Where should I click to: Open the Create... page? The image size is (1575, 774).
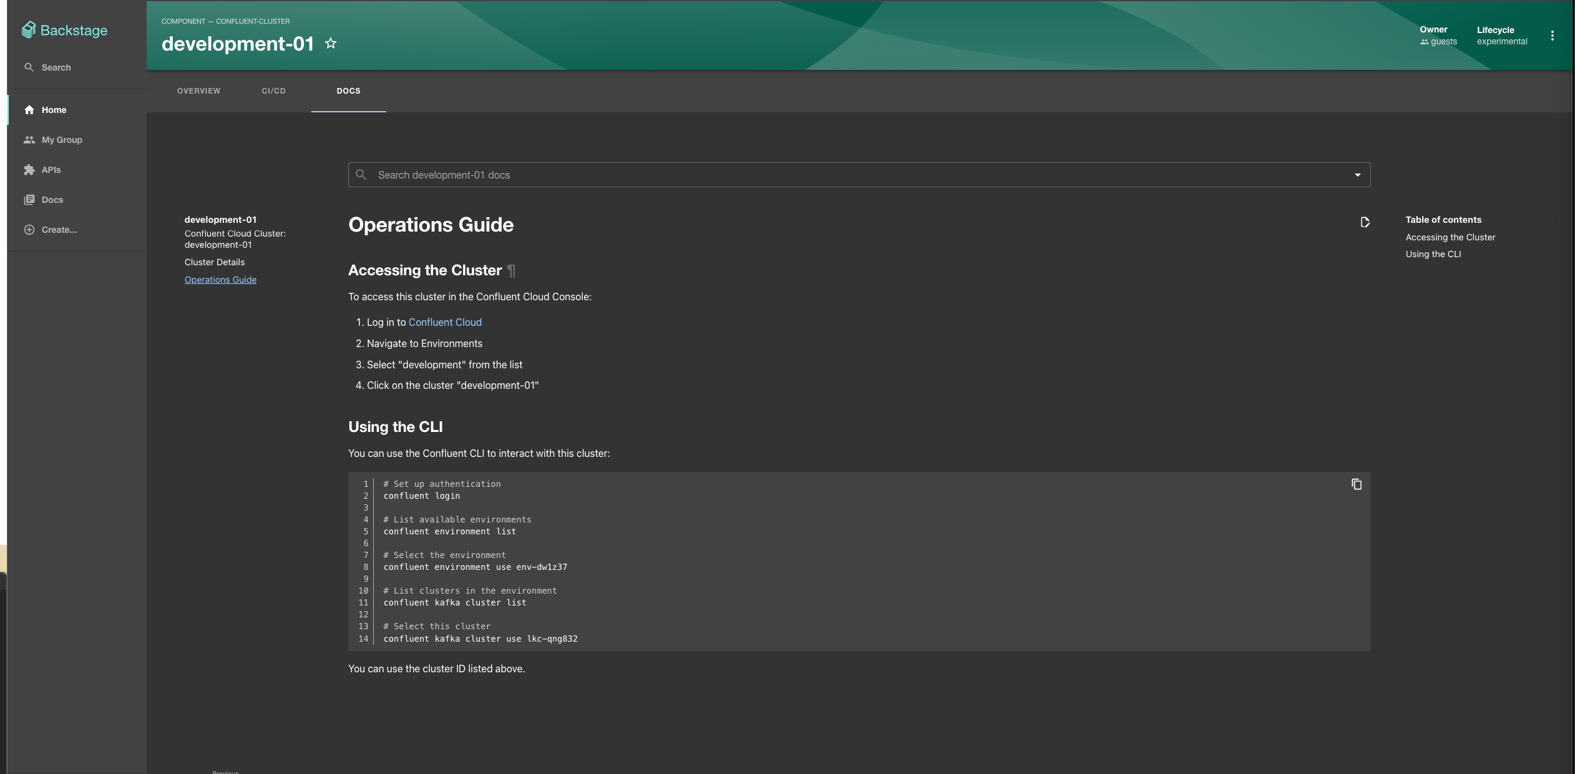77,230
